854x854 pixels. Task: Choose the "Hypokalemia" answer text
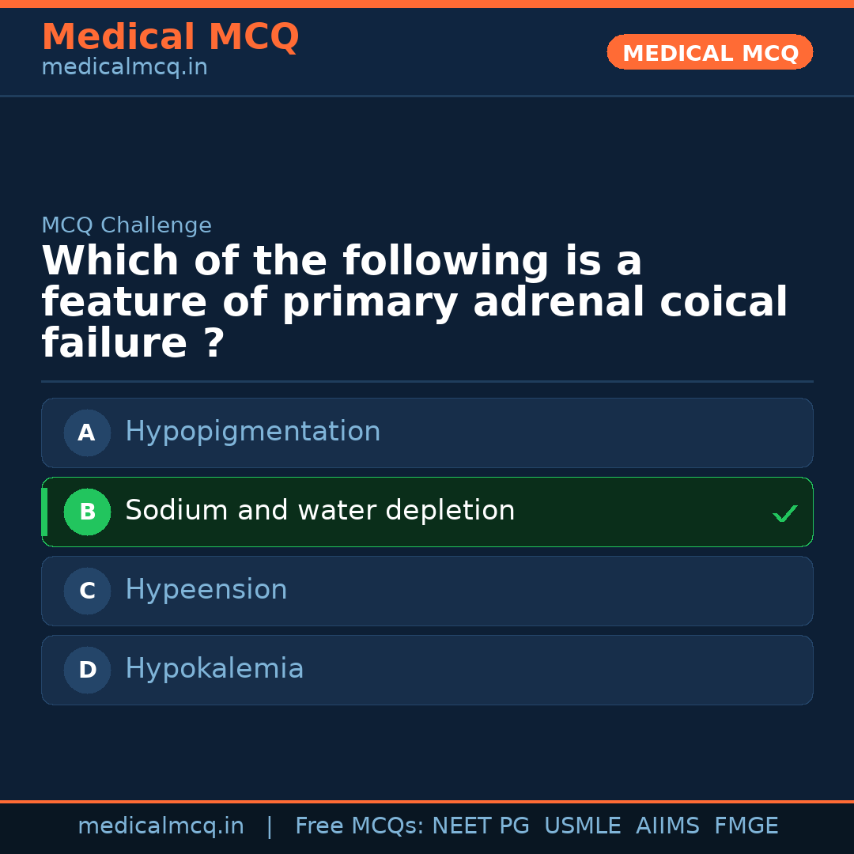coord(214,669)
